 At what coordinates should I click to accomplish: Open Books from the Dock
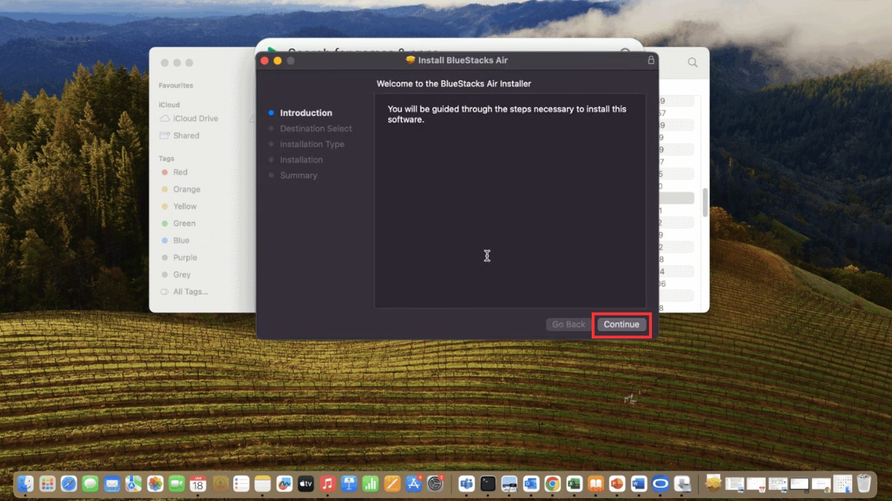595,484
